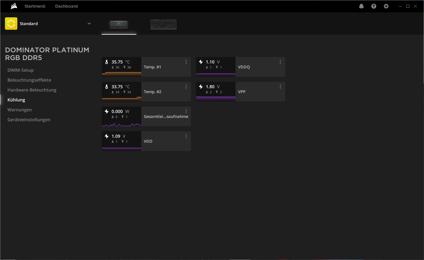Click the DOMINATOR PLATINUM RGB DDR5 title
Screen dimensions: 424x260
[x=47, y=54]
